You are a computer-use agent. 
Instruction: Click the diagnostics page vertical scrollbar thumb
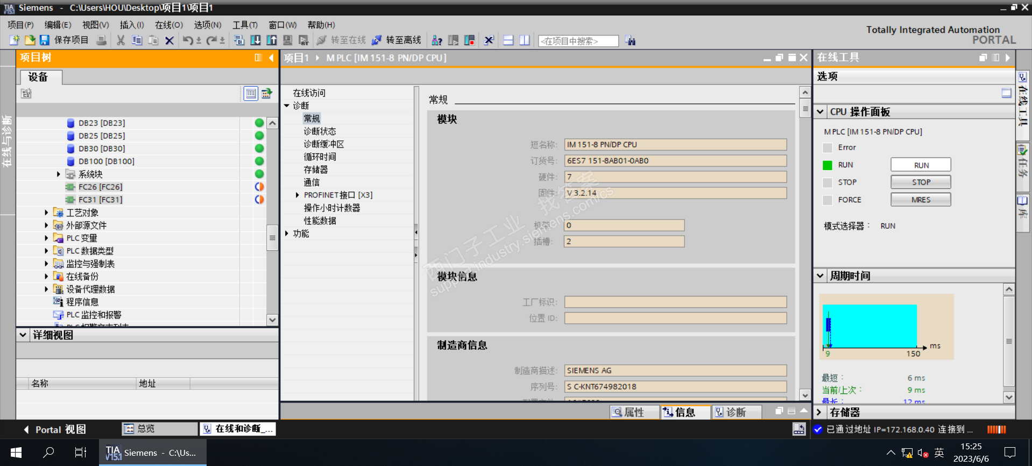pos(805,108)
